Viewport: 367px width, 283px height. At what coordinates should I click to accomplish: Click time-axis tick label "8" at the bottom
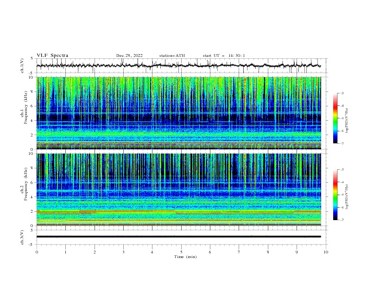pos(268,252)
